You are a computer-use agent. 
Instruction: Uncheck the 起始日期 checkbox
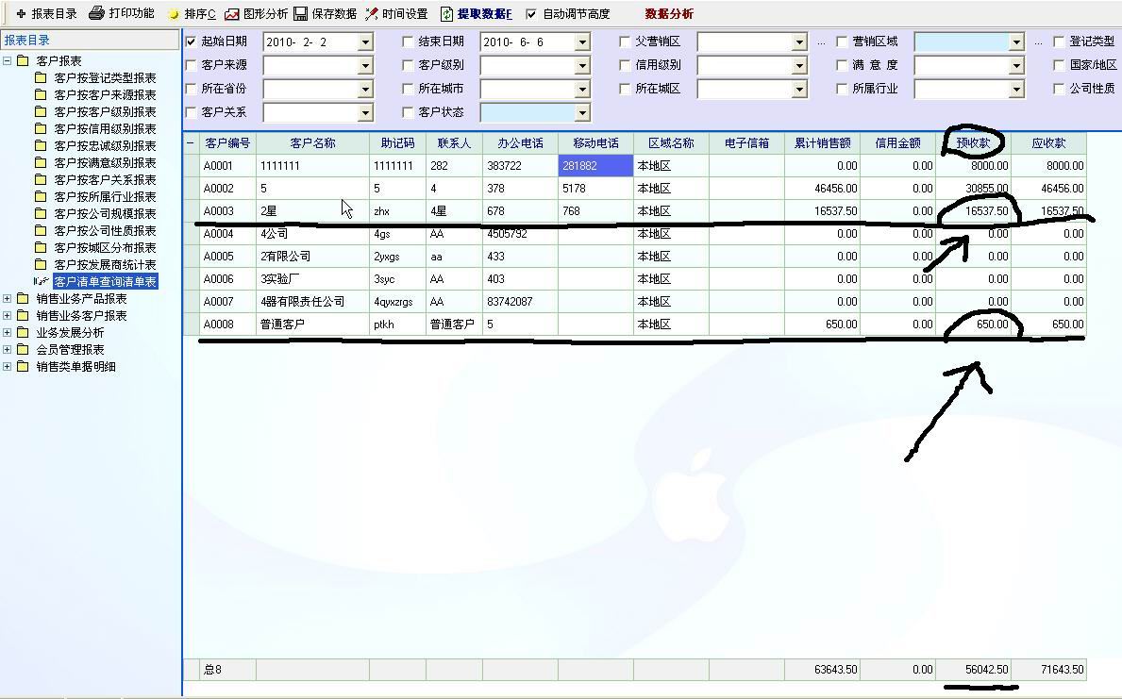pos(193,42)
